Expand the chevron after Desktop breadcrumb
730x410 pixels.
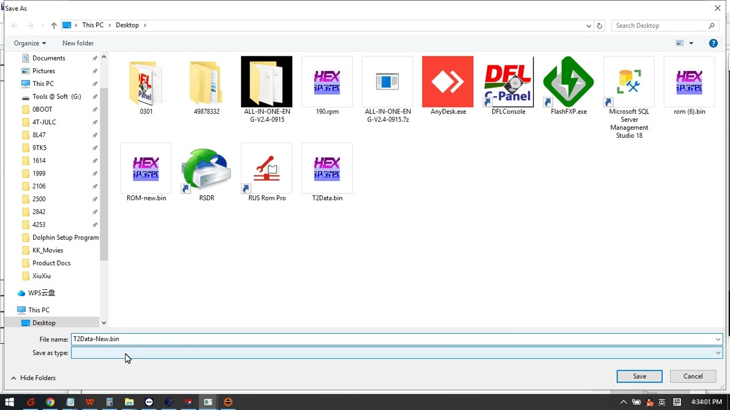coord(145,25)
